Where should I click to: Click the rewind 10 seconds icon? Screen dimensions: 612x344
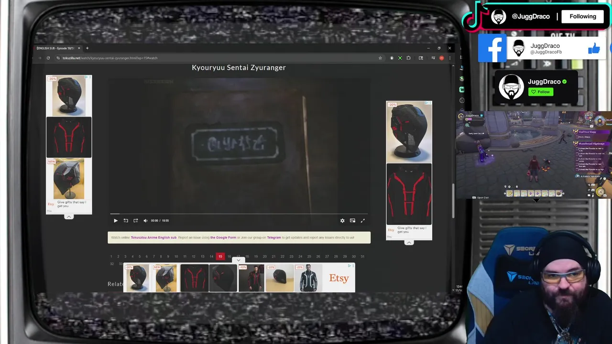tap(126, 221)
